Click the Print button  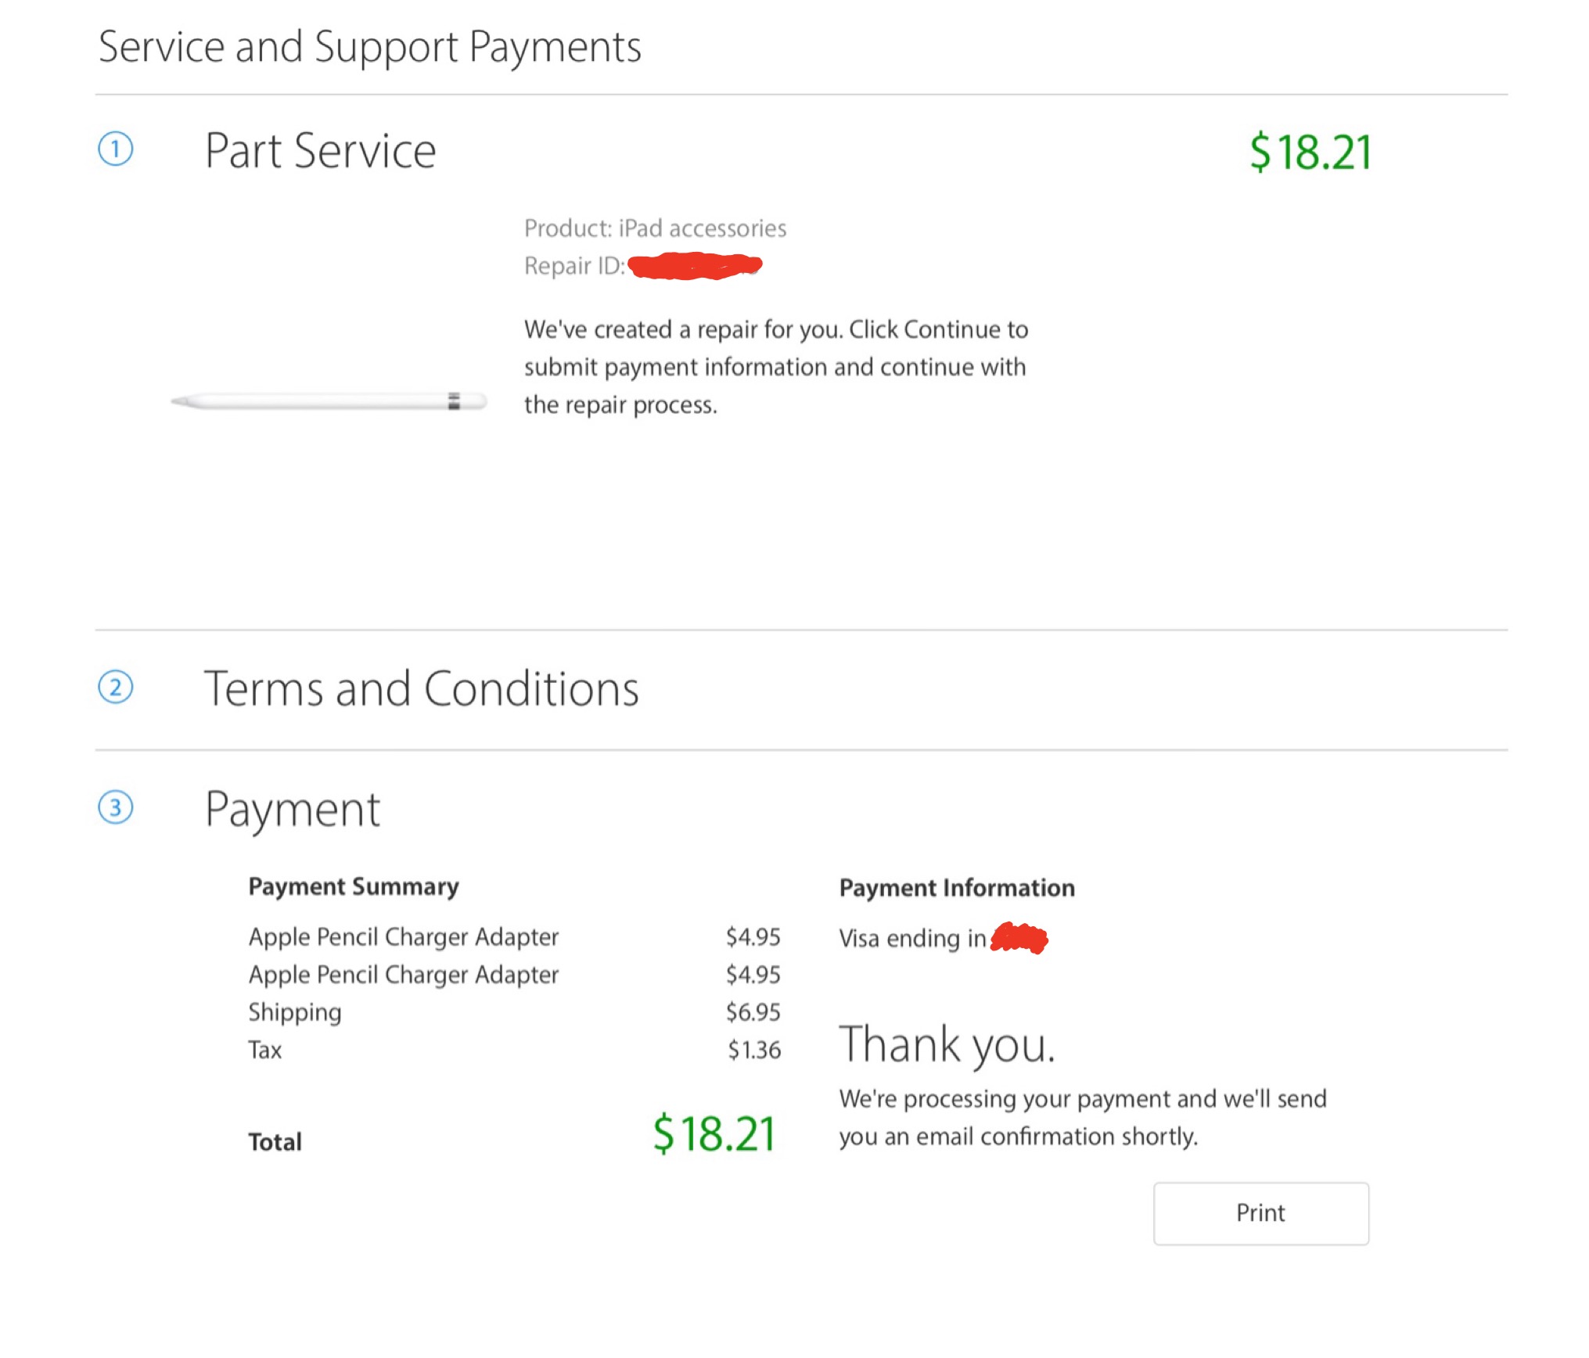(x=1260, y=1213)
